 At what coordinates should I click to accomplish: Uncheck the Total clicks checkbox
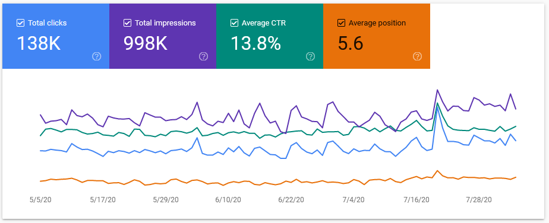[x=20, y=23]
